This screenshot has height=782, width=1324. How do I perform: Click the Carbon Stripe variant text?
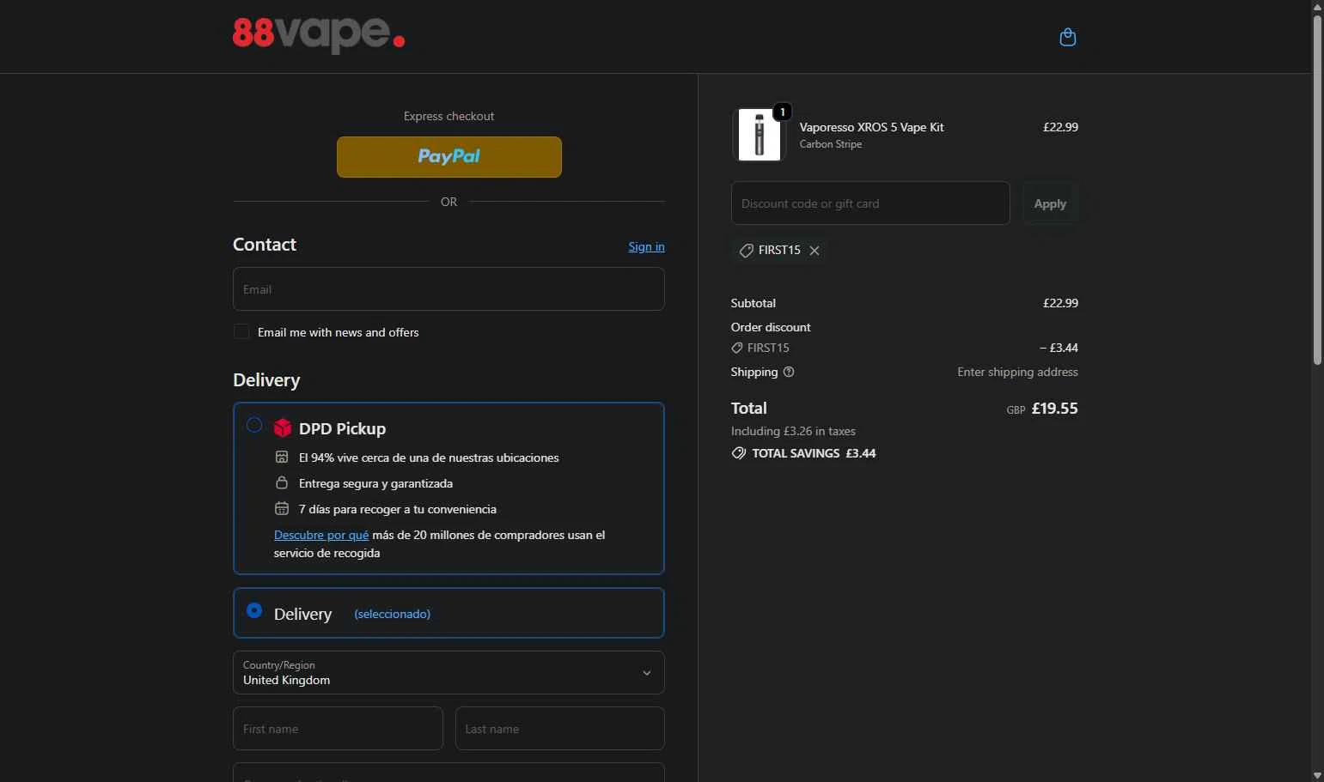pos(830,144)
